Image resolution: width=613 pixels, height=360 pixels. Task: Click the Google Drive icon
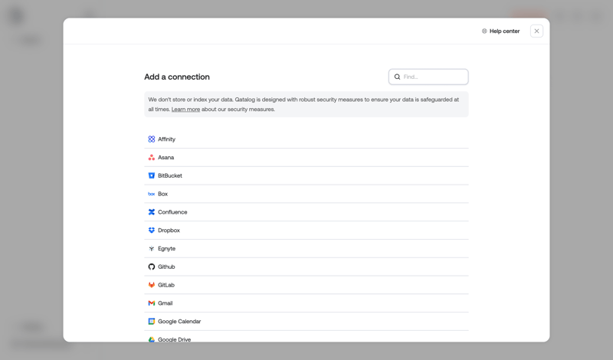(x=151, y=339)
